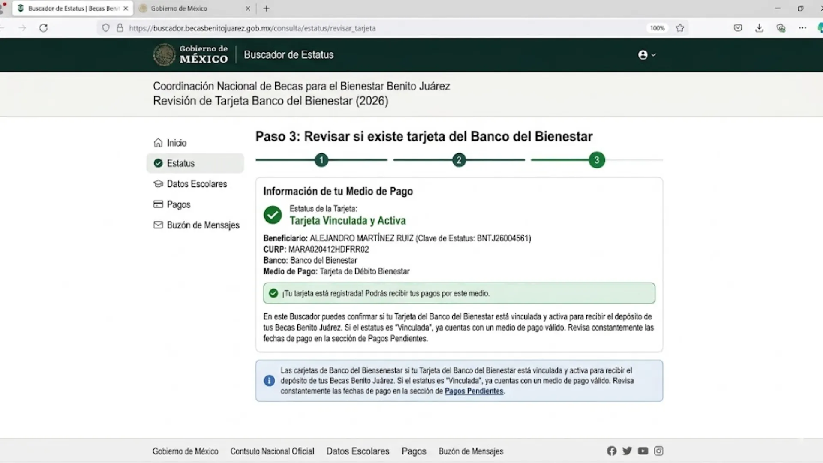Click the blue information icon
This screenshot has width=823, height=463.
[x=269, y=381]
